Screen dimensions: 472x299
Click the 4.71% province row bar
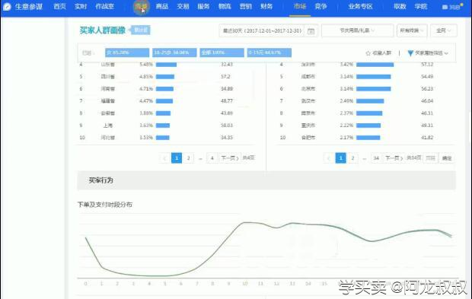(164, 89)
